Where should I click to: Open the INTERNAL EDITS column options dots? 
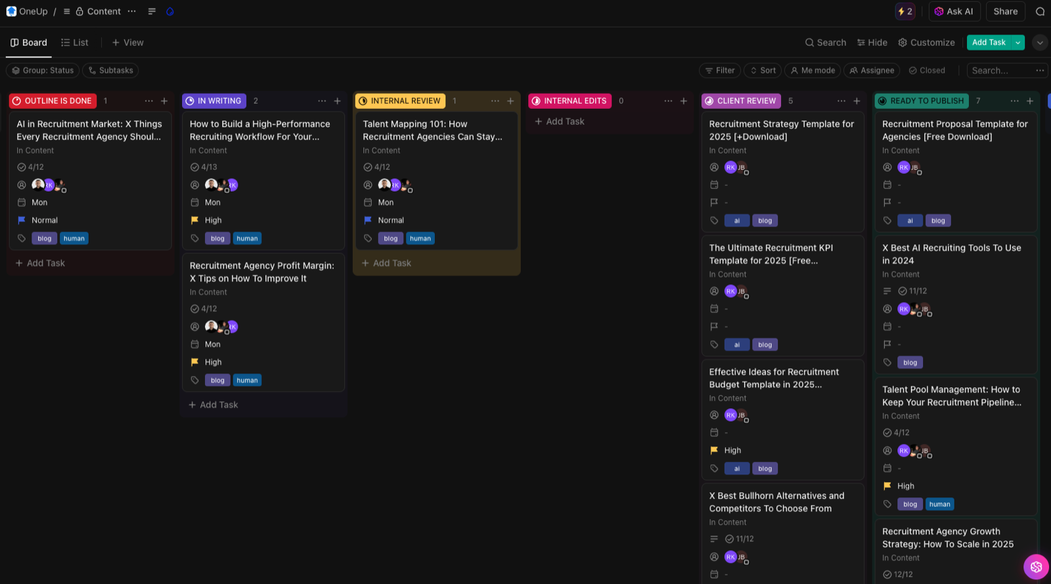[668, 101]
